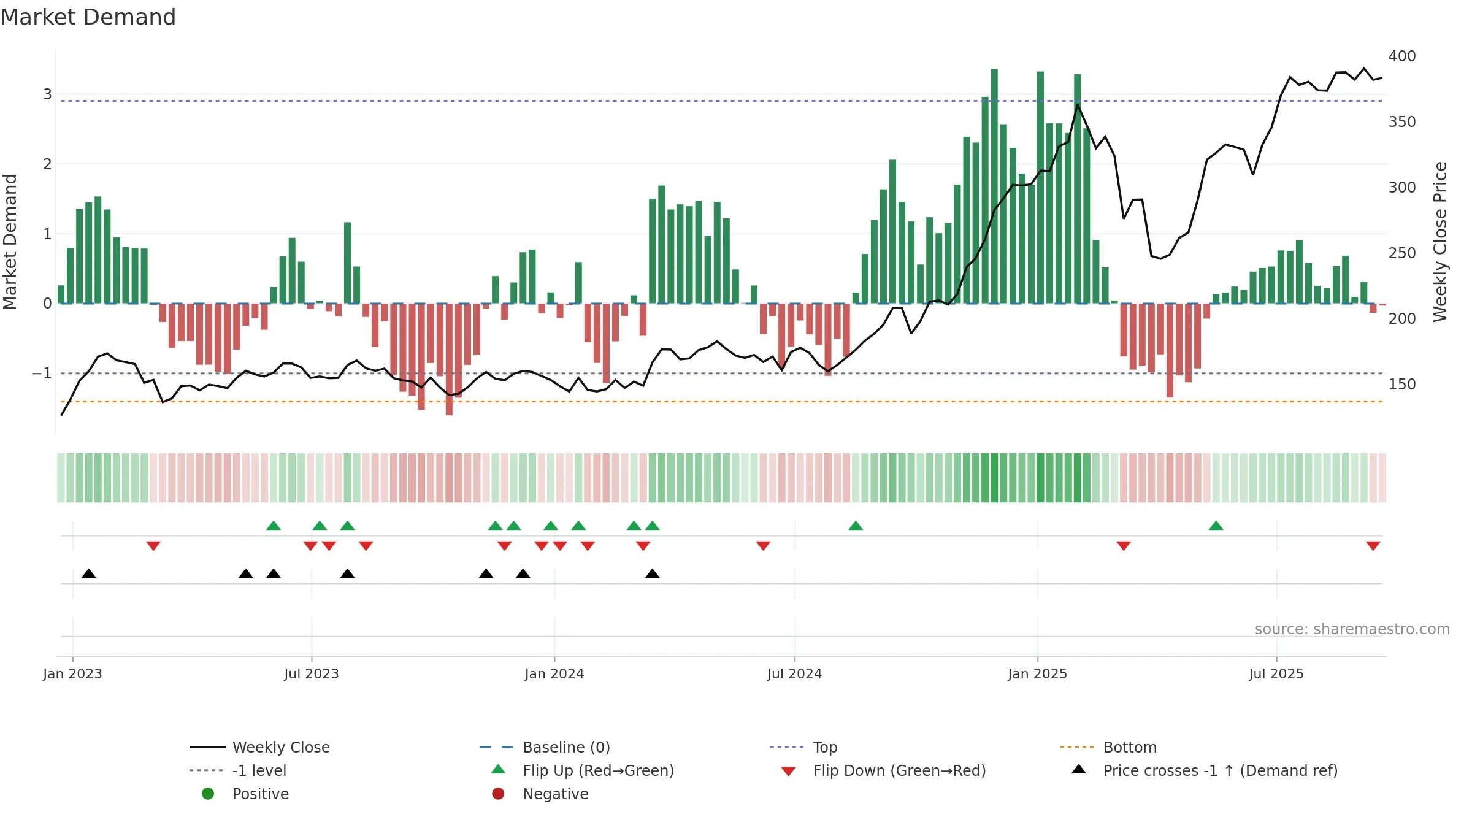
Task: Click the Top legend entry
Action: pos(803,747)
